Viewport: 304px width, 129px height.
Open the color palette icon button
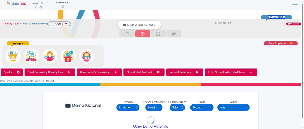tap(174, 33)
